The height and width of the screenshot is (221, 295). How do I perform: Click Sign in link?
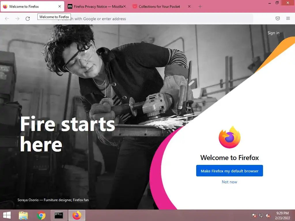(273, 33)
